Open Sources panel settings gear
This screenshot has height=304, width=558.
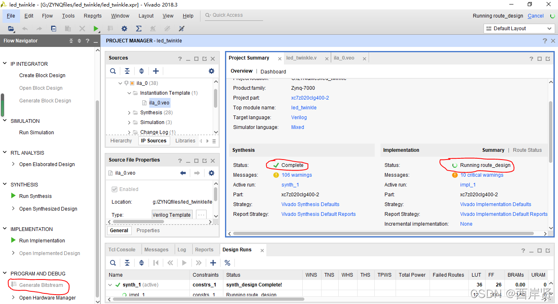211,71
